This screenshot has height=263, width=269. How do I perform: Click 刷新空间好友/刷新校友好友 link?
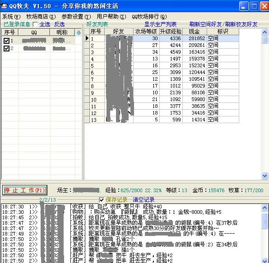[x=223, y=24]
